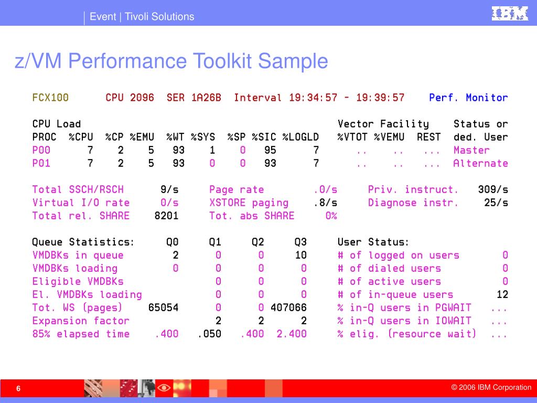The height and width of the screenshot is (403, 537).
Task: Click the "%EMU" column header
Action: point(142,137)
